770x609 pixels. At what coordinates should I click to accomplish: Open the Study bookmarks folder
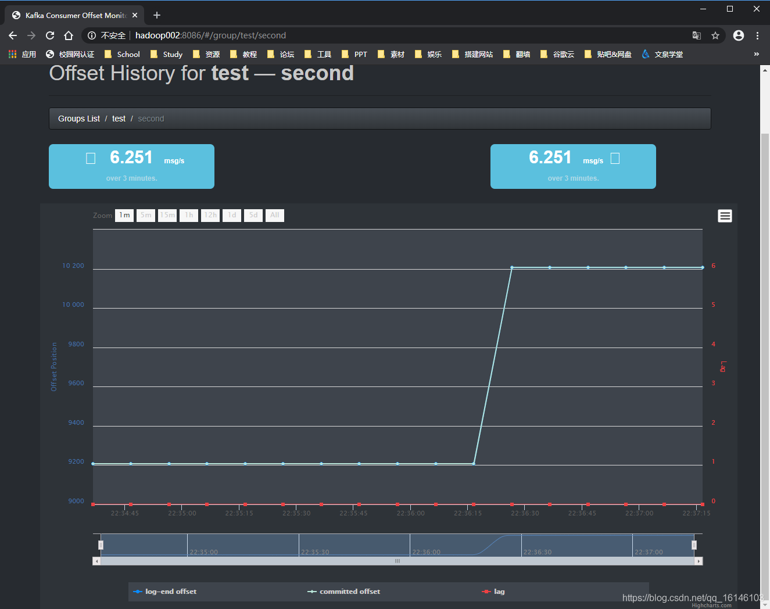point(166,54)
